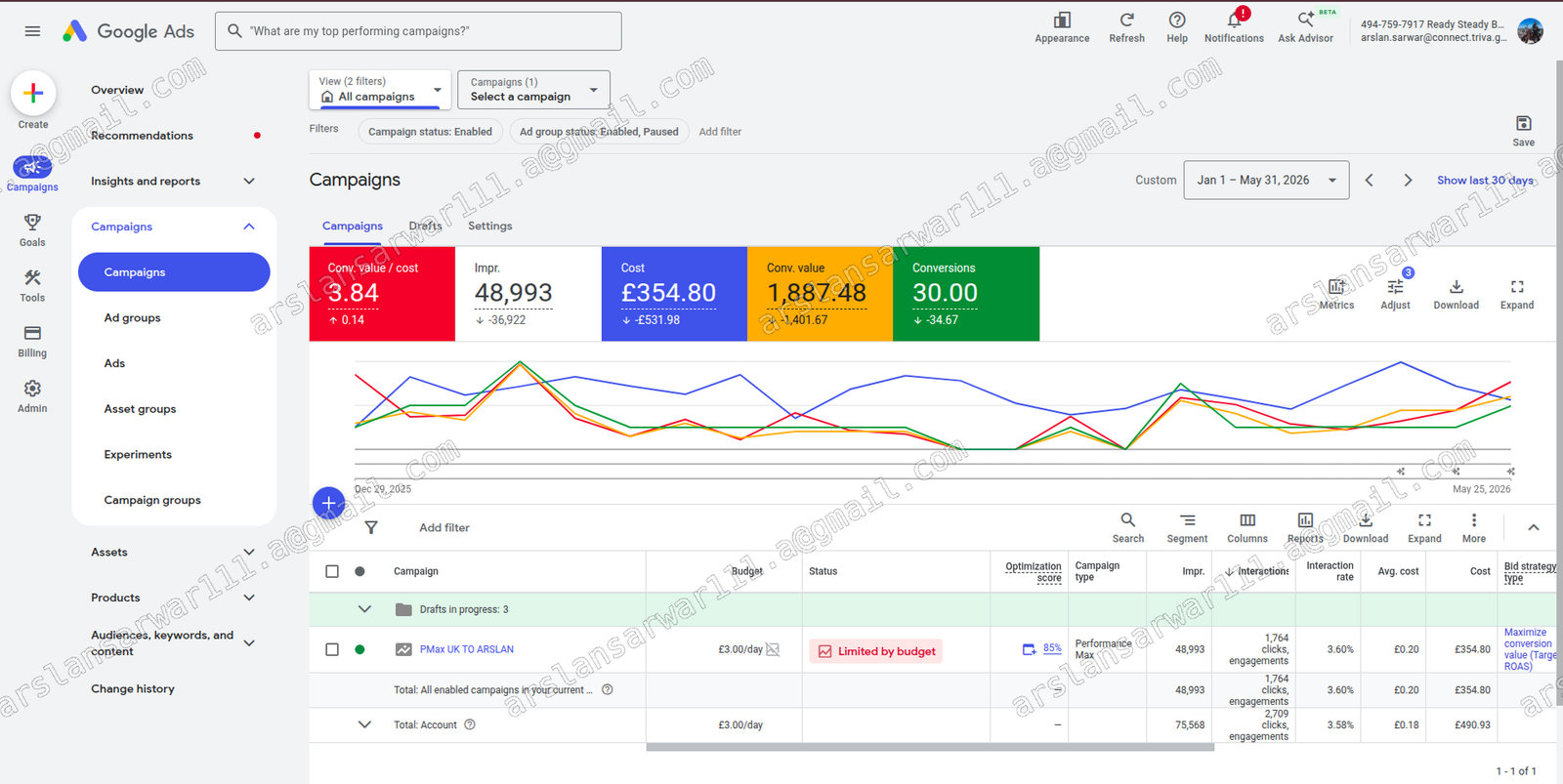Screen dimensions: 1563x784
Task: Check the PMax UK TO ARSLAN row checkbox
Action: pyautogui.click(x=332, y=649)
